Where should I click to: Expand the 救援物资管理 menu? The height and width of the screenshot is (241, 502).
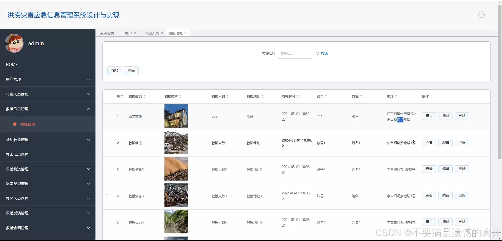pos(48,169)
